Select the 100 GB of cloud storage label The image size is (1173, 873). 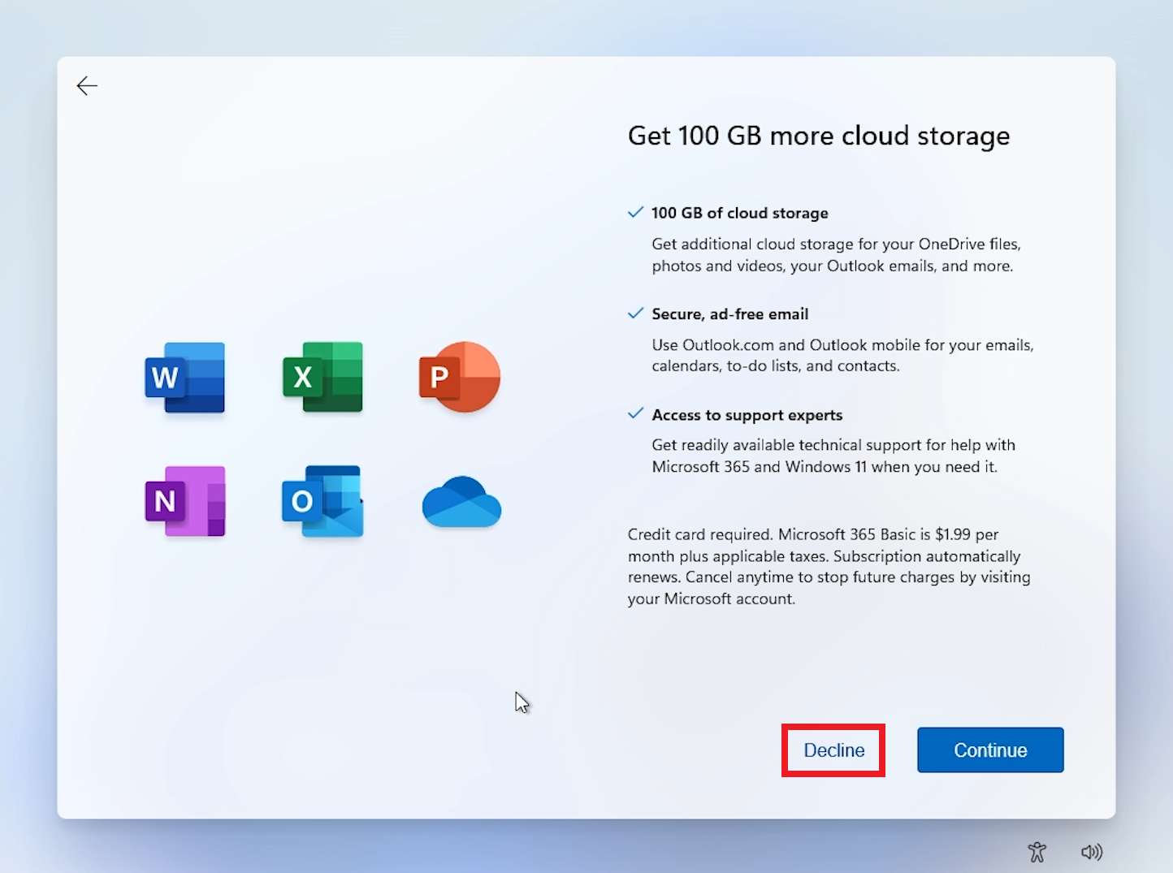(740, 213)
